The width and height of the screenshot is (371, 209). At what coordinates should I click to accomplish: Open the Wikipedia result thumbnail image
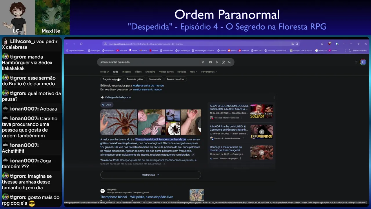197,195
